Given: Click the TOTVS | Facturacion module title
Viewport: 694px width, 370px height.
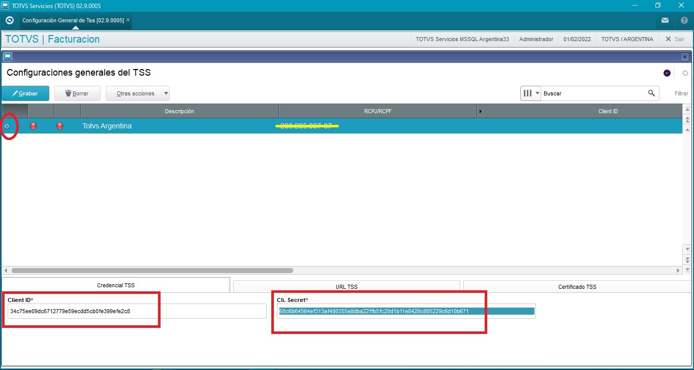Looking at the screenshot, I should coord(52,39).
